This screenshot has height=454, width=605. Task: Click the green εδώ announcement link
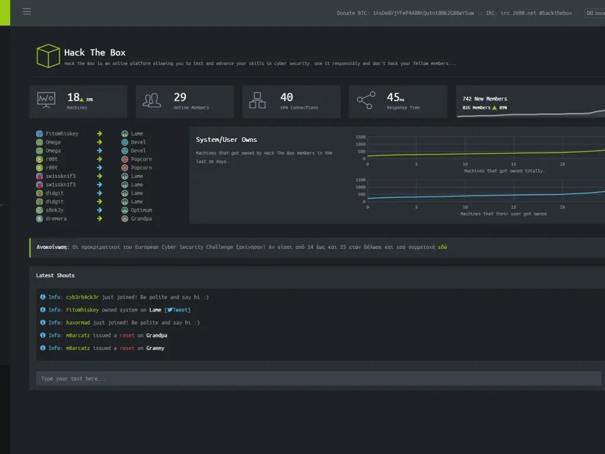point(443,247)
